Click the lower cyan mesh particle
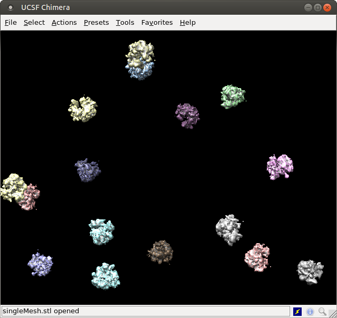 [105, 276]
